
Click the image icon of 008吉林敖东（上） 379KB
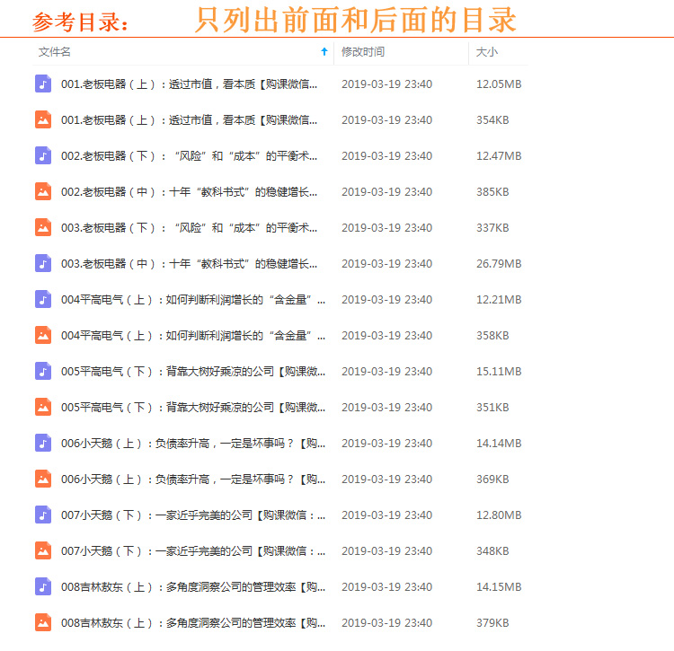[42, 623]
